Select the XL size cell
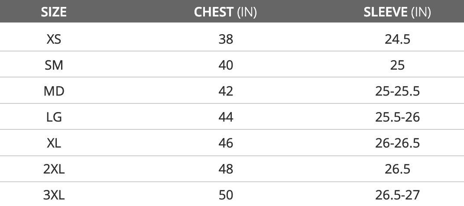The height and width of the screenshot is (206, 464). click(54, 143)
